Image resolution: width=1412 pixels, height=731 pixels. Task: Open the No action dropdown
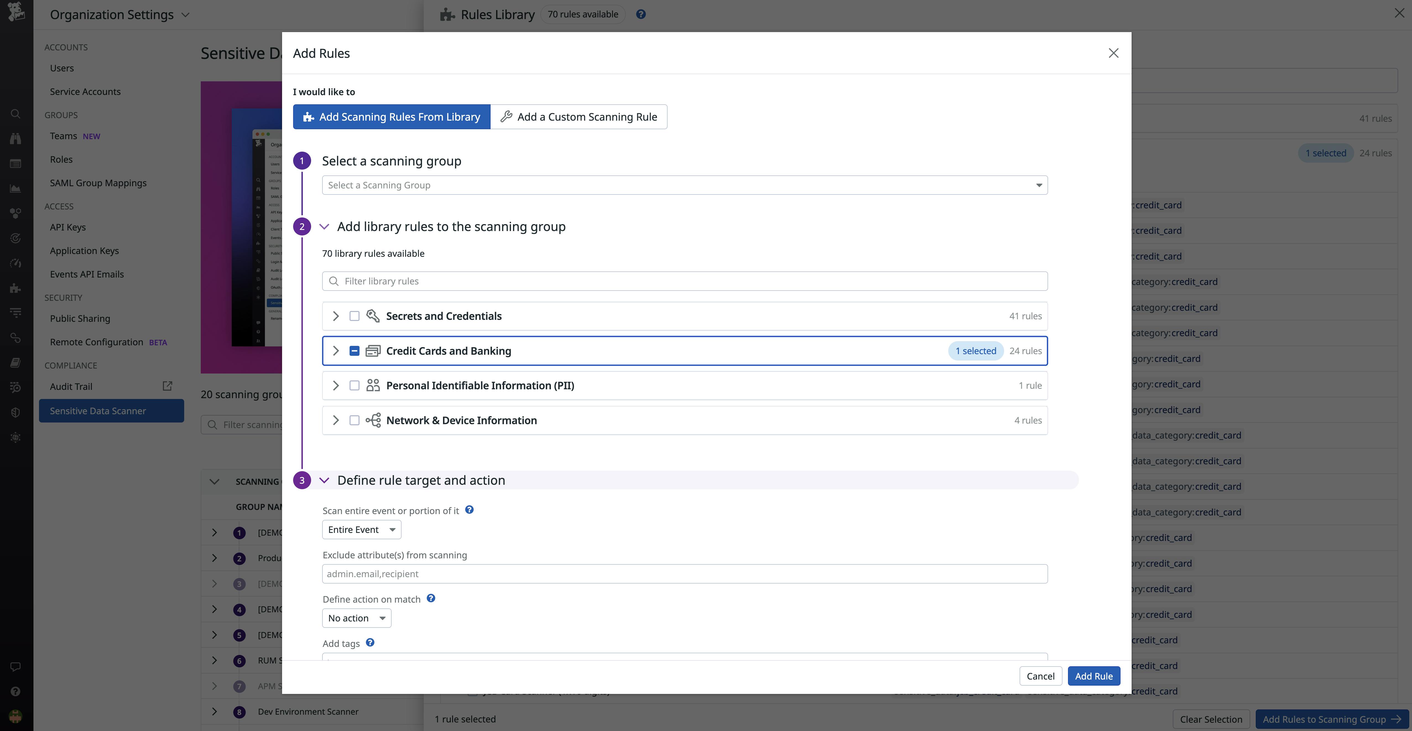356,618
